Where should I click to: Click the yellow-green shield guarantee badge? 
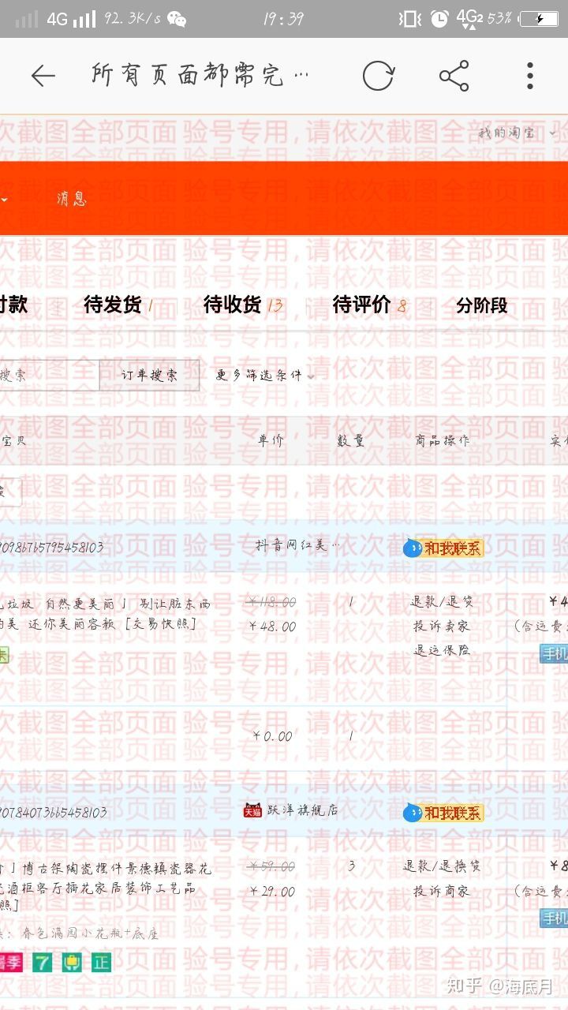tap(72, 962)
